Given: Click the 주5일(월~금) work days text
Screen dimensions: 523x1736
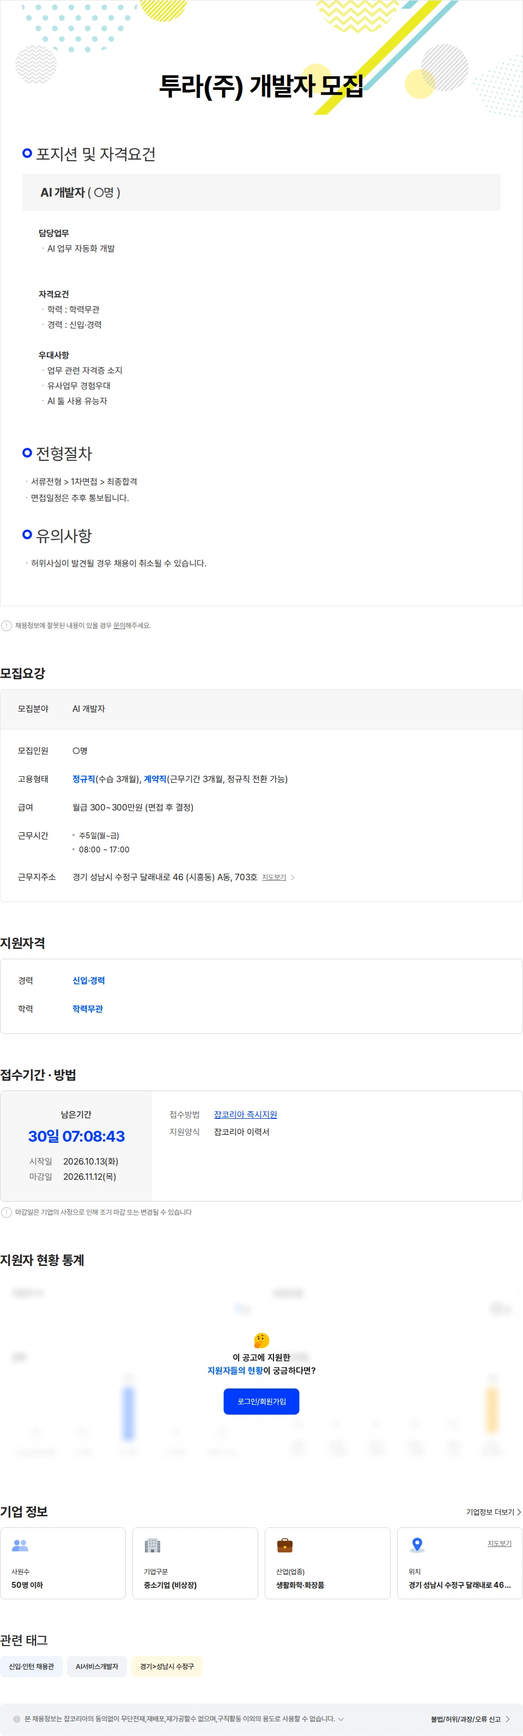Looking at the screenshot, I should coord(99,836).
